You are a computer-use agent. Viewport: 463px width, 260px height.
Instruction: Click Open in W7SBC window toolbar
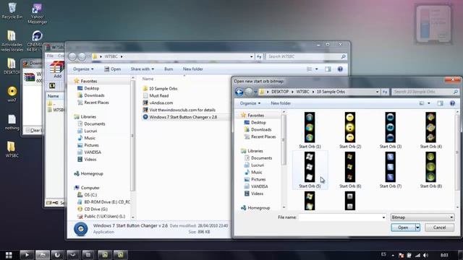pyautogui.click(x=113, y=69)
